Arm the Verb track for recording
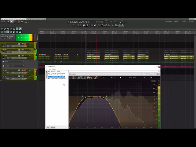Image resolution: width=196 pixels, height=147 pixels. coord(2,44)
